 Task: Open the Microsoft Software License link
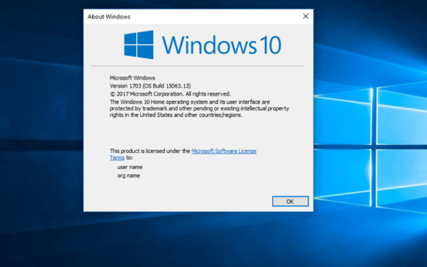click(224, 151)
